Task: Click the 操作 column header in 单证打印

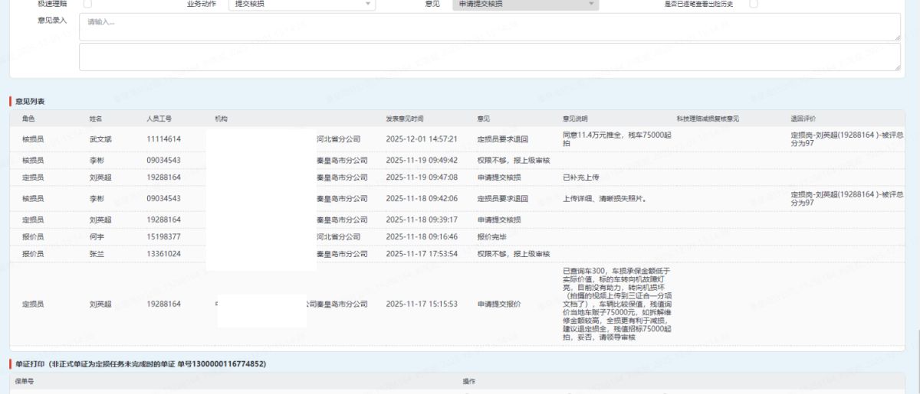Action: coord(468,380)
